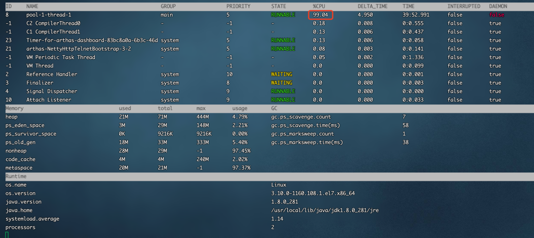Screen dimensions: 534x238
Task: Select the Attach Listener thread name
Action: click(48, 100)
